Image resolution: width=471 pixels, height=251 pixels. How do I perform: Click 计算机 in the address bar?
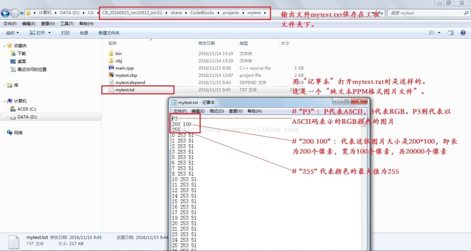(45, 13)
